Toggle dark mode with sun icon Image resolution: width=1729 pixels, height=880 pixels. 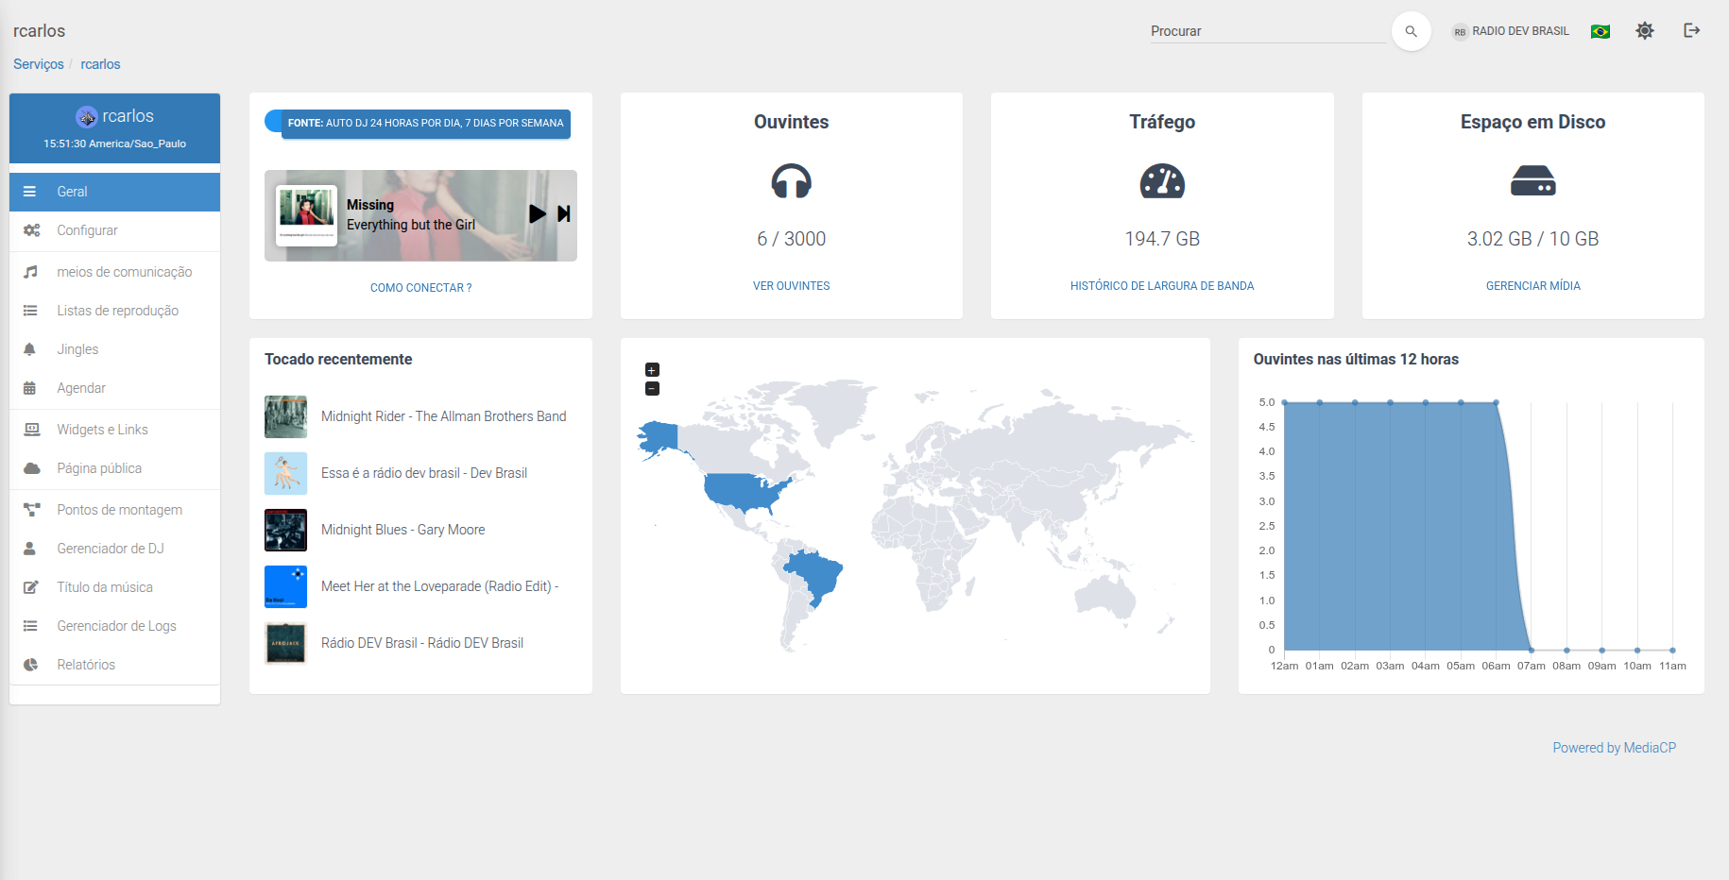(1645, 31)
